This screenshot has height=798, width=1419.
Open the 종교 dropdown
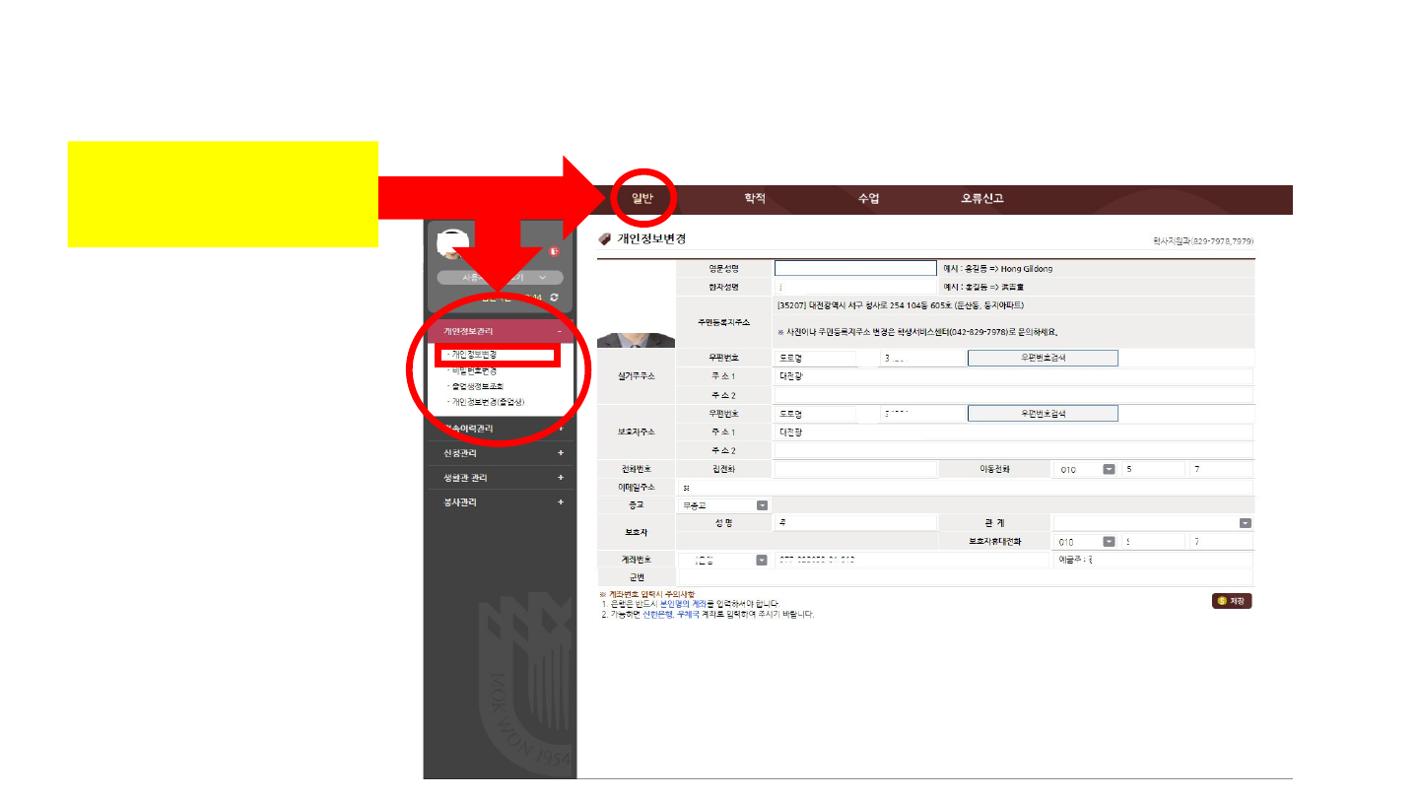762,505
